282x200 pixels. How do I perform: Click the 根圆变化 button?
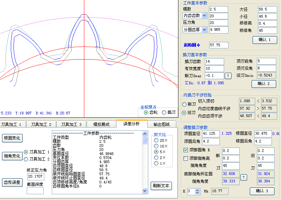pyautogui.click(x=12, y=138)
